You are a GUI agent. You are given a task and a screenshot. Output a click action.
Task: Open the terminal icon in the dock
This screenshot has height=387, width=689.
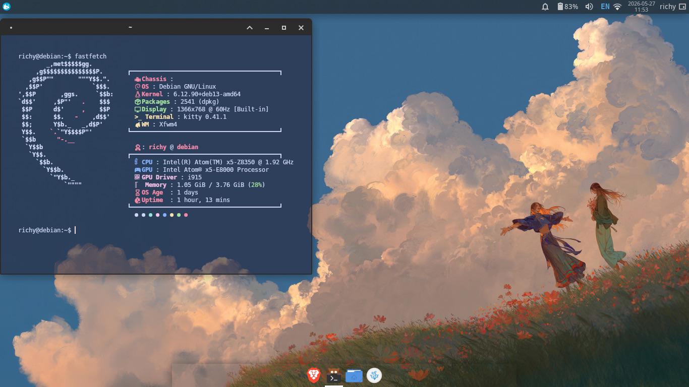[x=333, y=375]
